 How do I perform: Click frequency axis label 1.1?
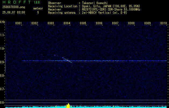point(2,35)
